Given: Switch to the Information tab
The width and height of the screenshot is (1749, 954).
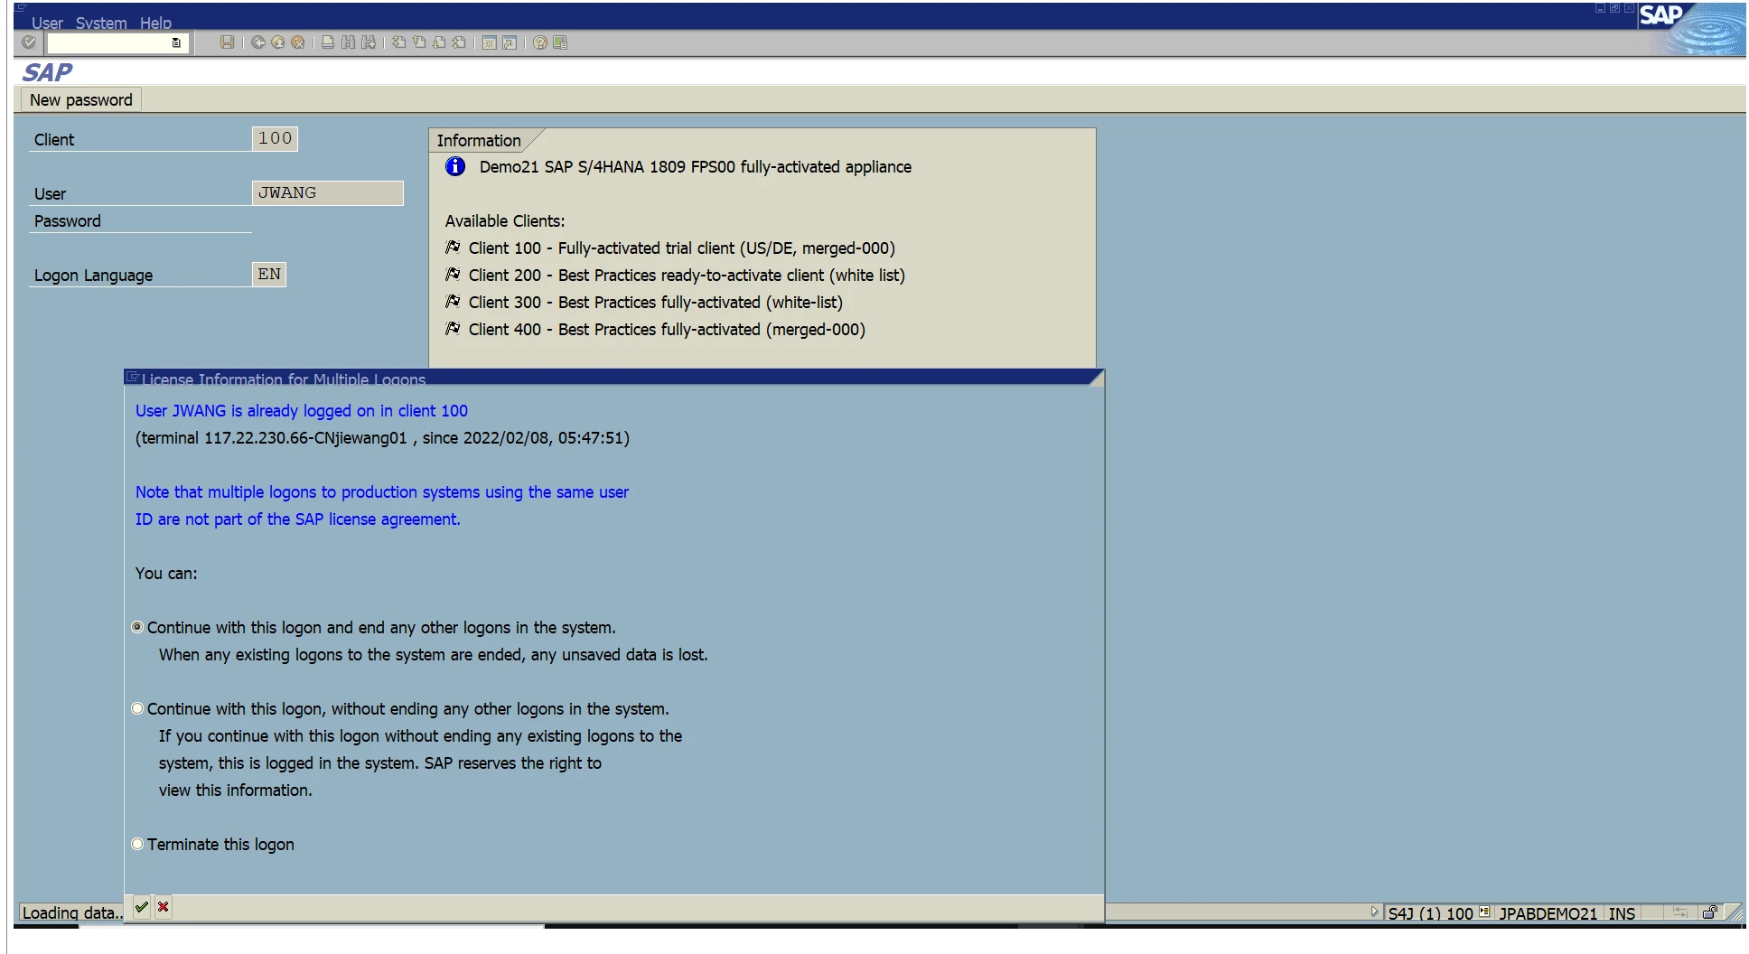Looking at the screenshot, I should coord(477,140).
